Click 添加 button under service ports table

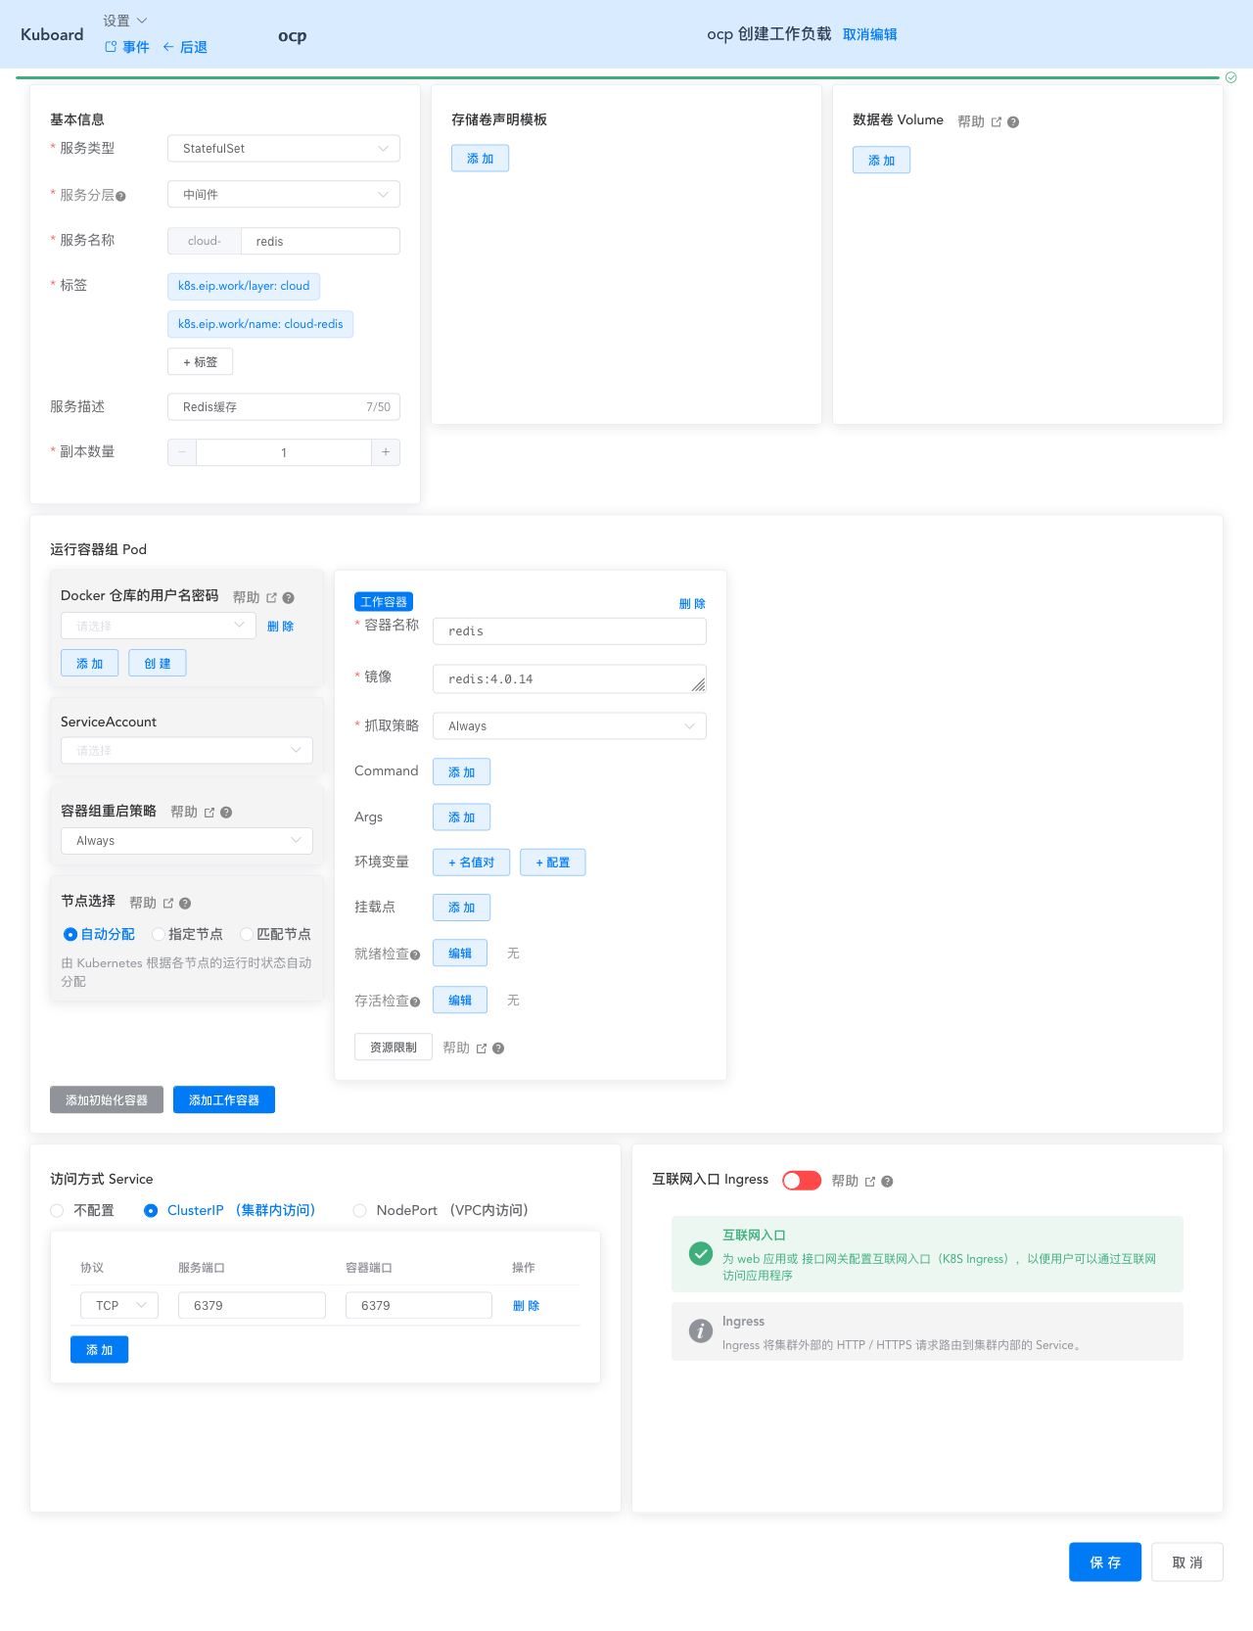coord(100,1350)
